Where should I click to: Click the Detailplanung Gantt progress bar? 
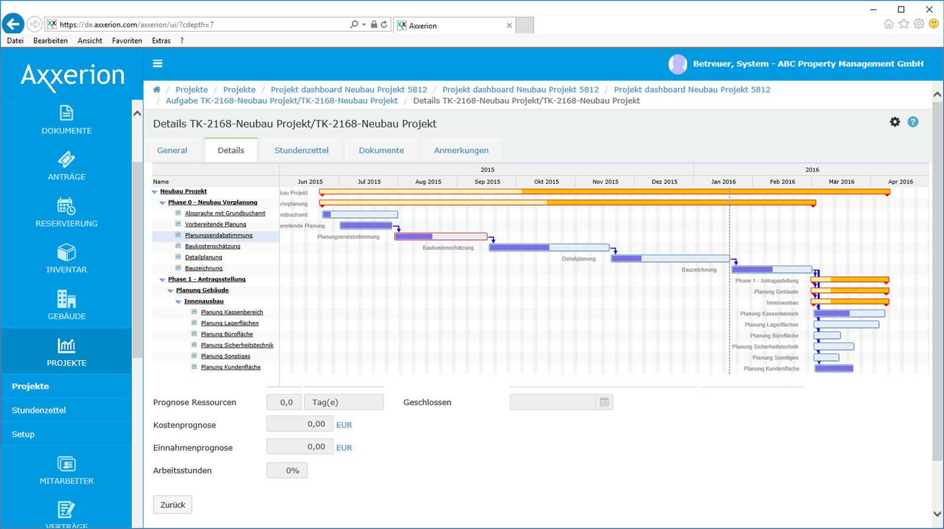coord(670,258)
